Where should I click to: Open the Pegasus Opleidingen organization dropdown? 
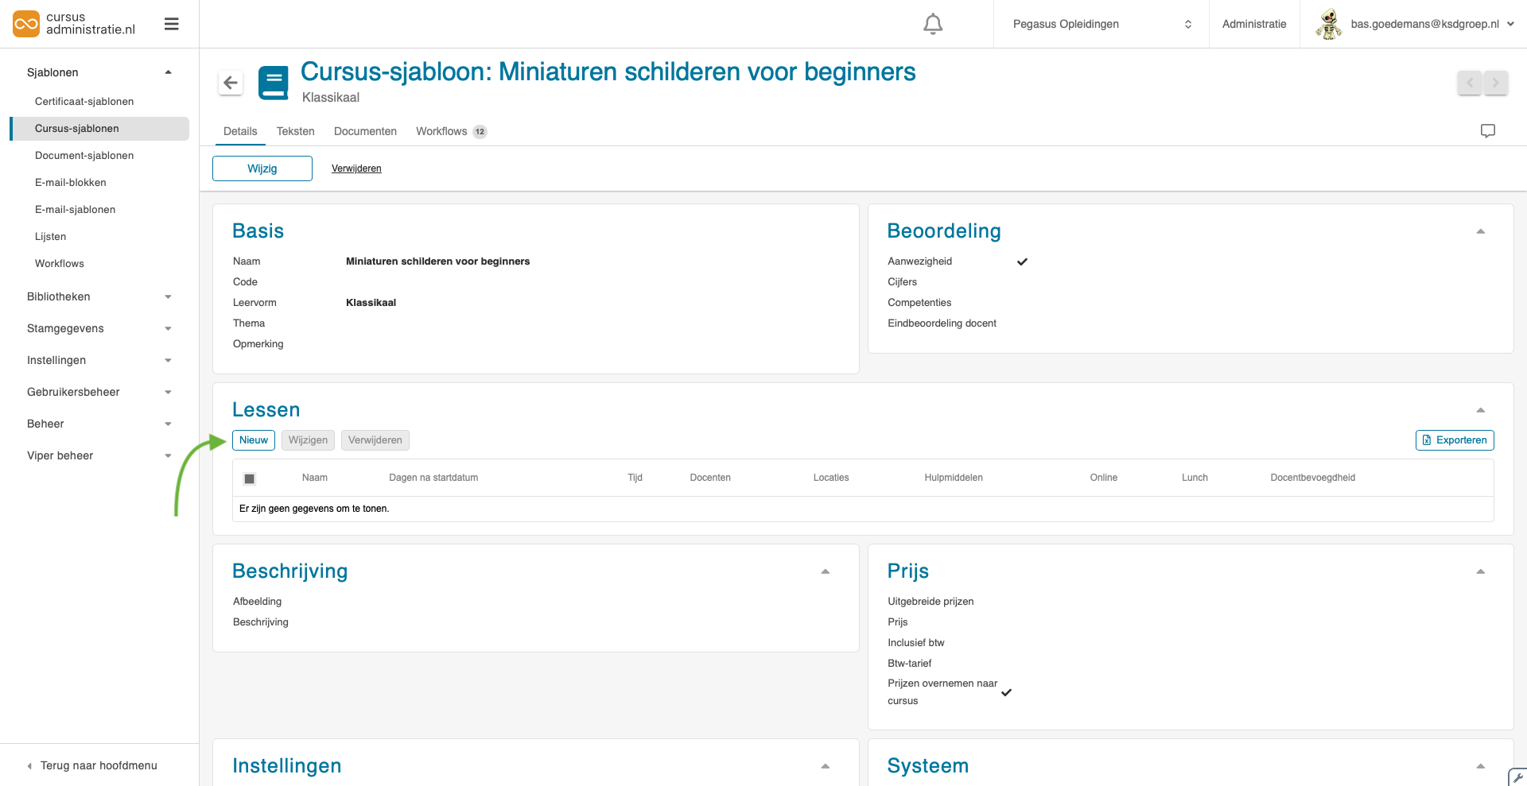(x=1101, y=25)
